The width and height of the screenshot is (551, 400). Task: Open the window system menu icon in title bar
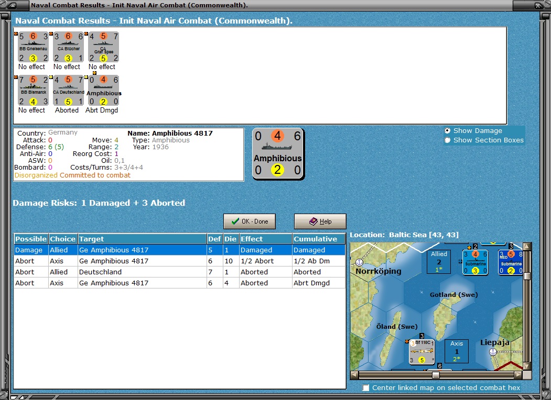point(12,5)
